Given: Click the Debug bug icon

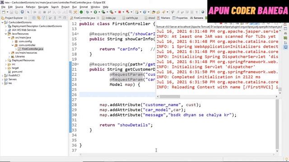Looking at the screenshot, I should (87, 12).
